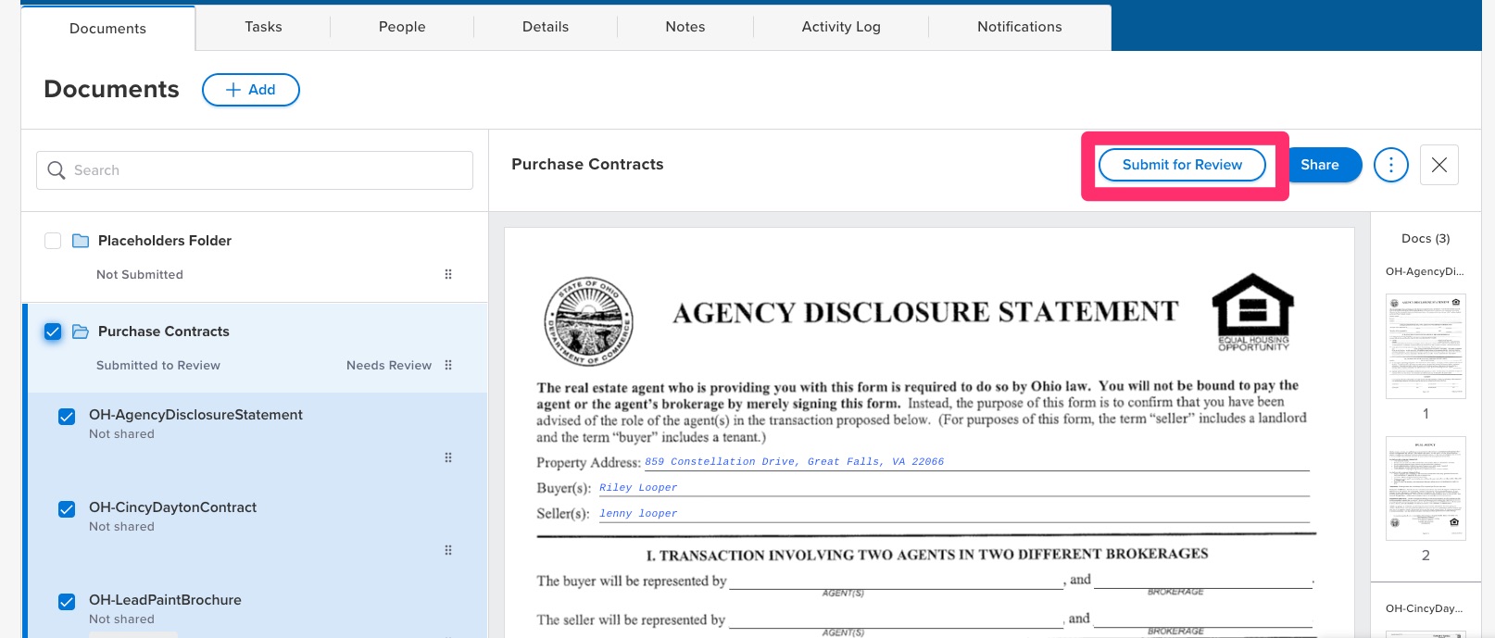
Task: Click drag handle for Placeholders Folder row
Action: [x=448, y=274]
